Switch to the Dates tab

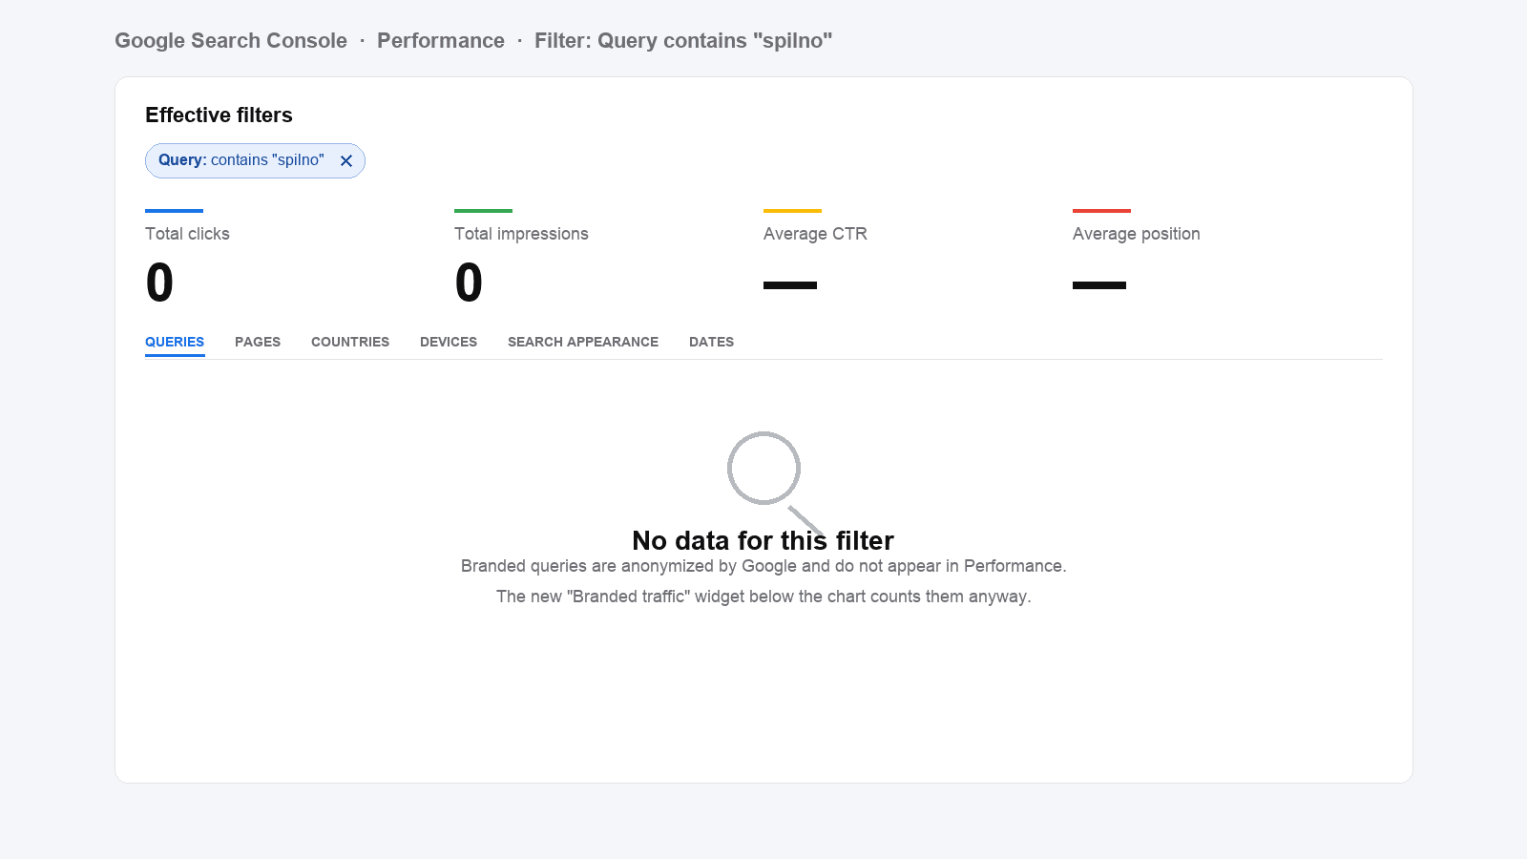coord(711,342)
